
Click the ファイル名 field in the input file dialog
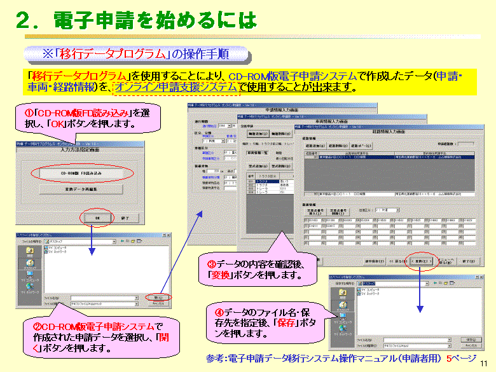(x=104, y=298)
